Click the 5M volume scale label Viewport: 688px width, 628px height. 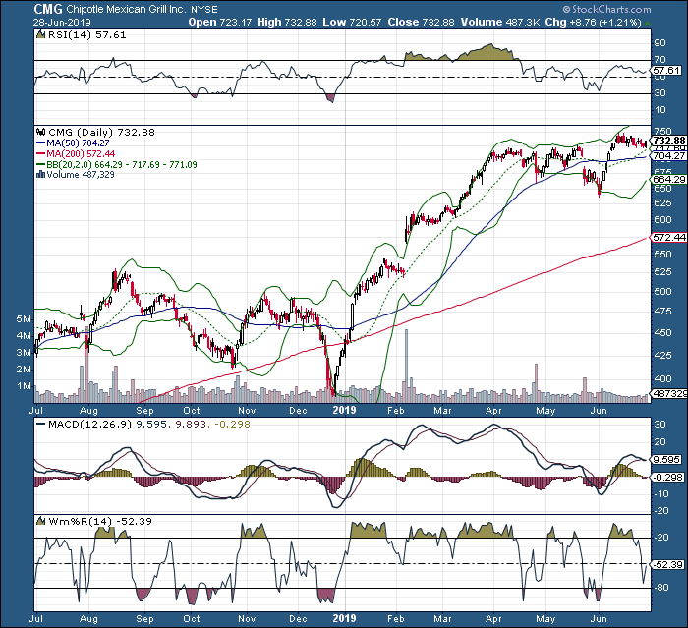point(25,319)
